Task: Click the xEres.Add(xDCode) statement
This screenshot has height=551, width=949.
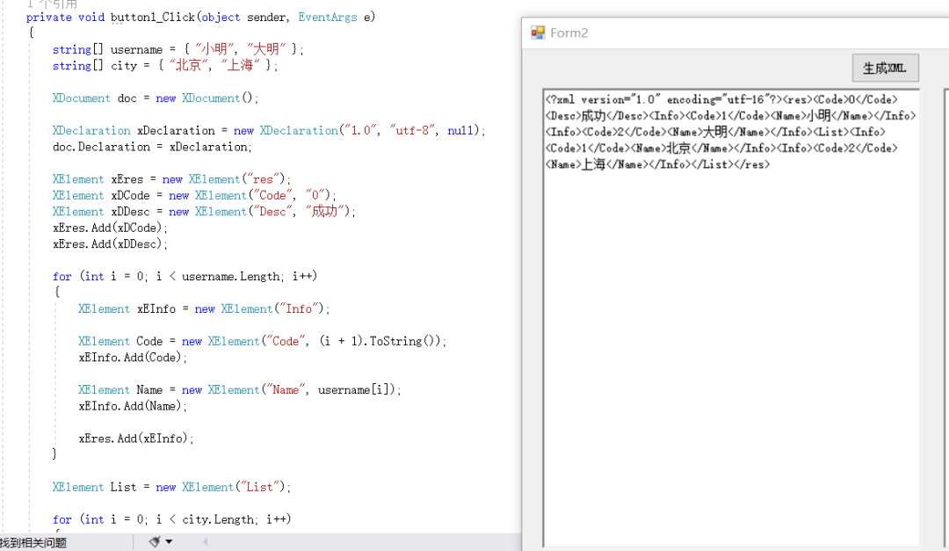Action: tap(110, 228)
